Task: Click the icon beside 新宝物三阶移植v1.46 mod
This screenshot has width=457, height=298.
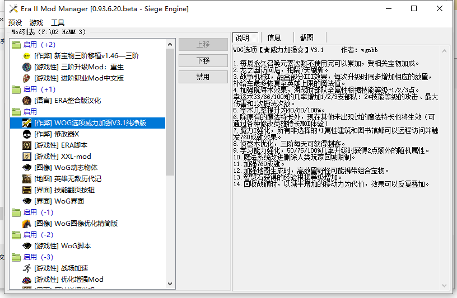Action: coord(26,56)
